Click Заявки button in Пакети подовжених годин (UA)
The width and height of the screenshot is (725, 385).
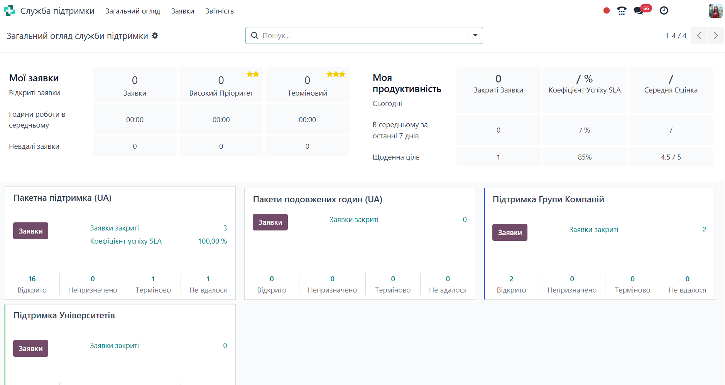click(270, 222)
